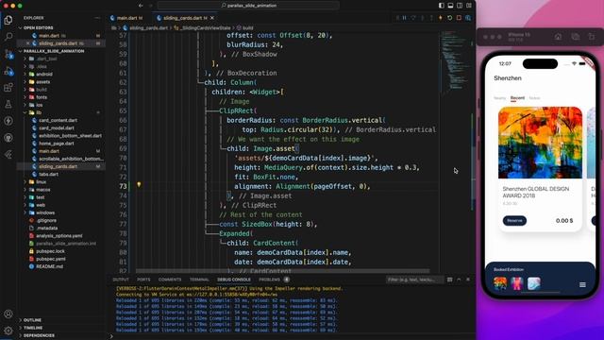Click the Home button on the iPhone simulator toolbar
604x340 pixels.
click(558, 37)
